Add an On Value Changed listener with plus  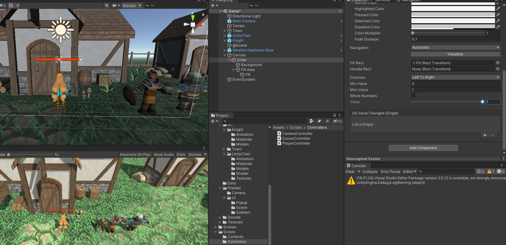pos(485,135)
